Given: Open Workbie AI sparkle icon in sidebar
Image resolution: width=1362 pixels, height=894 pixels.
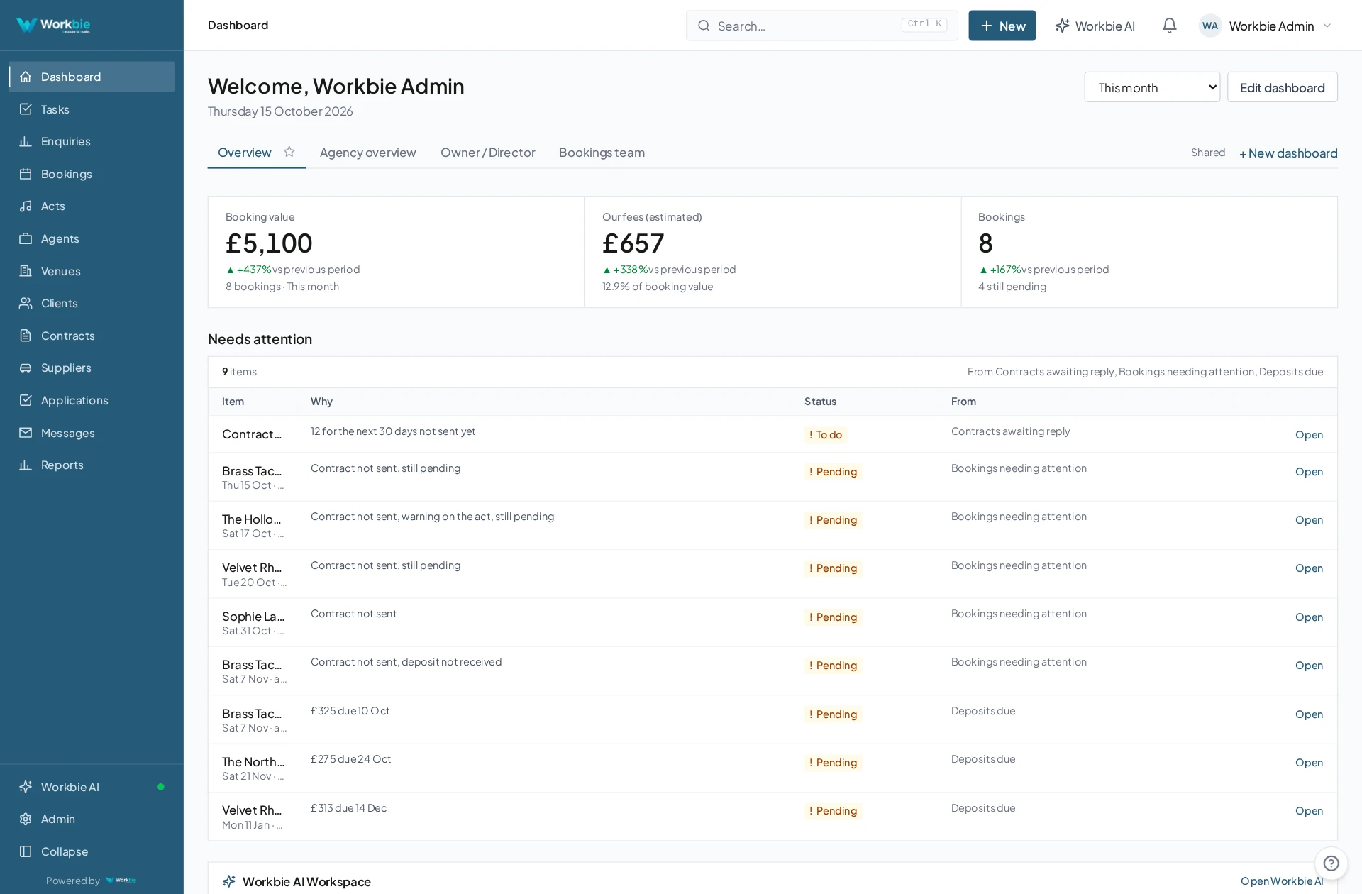Looking at the screenshot, I should tap(26, 787).
